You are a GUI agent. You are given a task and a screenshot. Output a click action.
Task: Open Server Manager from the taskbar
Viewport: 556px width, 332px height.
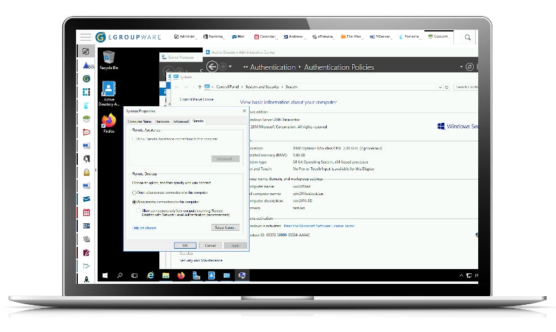coord(196,275)
